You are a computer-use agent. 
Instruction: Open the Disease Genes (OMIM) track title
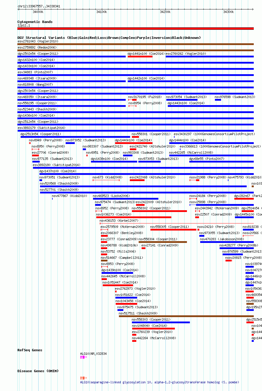tap(38, 371)
